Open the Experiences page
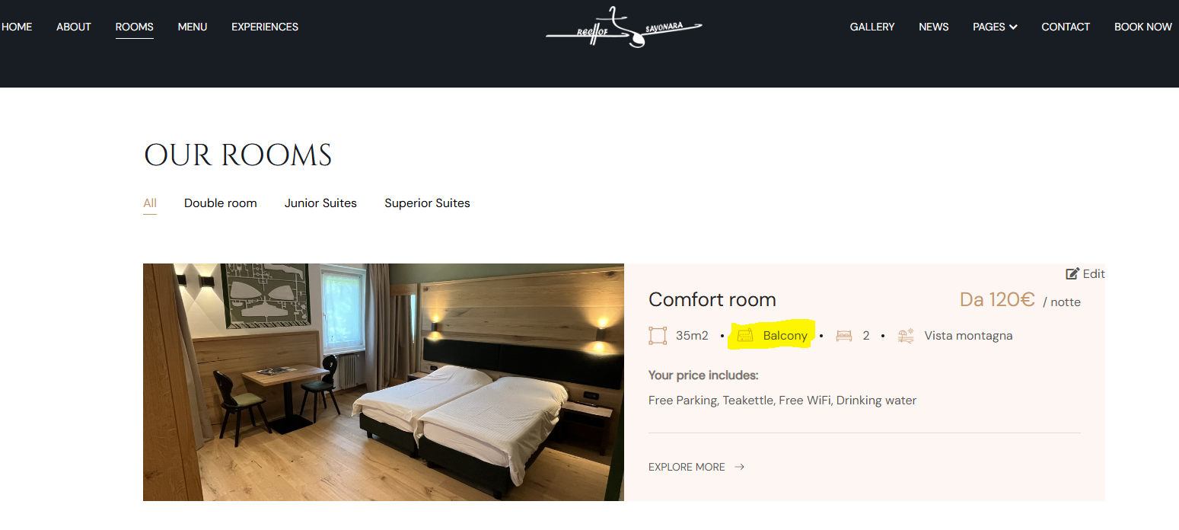The height and width of the screenshot is (530, 1179). tap(265, 27)
